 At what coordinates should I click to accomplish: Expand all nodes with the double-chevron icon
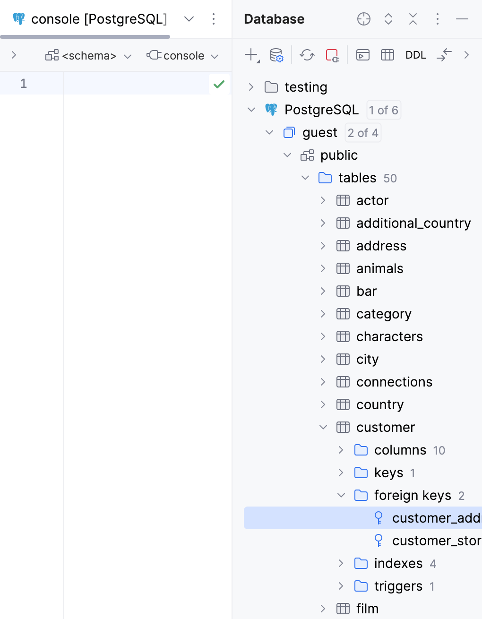[x=388, y=19]
